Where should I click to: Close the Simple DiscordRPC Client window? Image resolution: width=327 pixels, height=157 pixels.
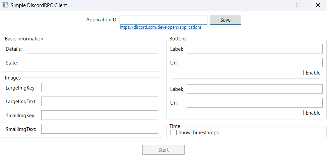point(318,5)
